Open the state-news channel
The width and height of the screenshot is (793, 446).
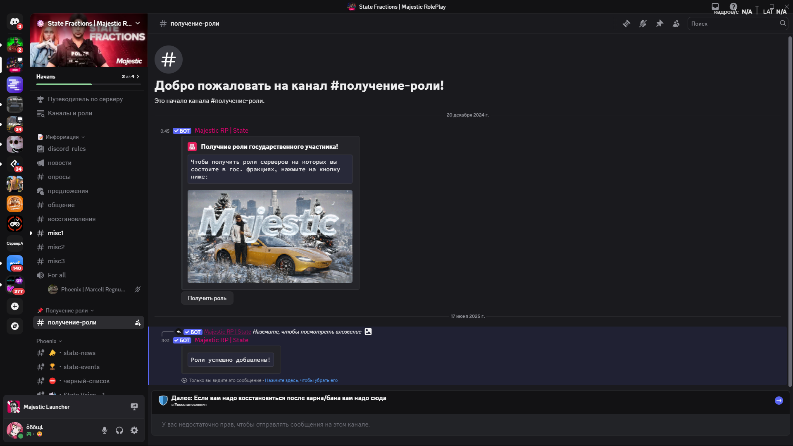[x=88, y=353]
